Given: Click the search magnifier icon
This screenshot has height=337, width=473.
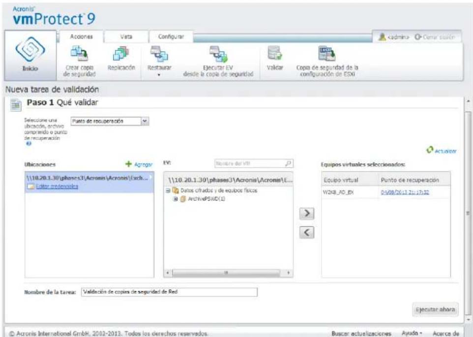Looking at the screenshot, I should [288, 163].
